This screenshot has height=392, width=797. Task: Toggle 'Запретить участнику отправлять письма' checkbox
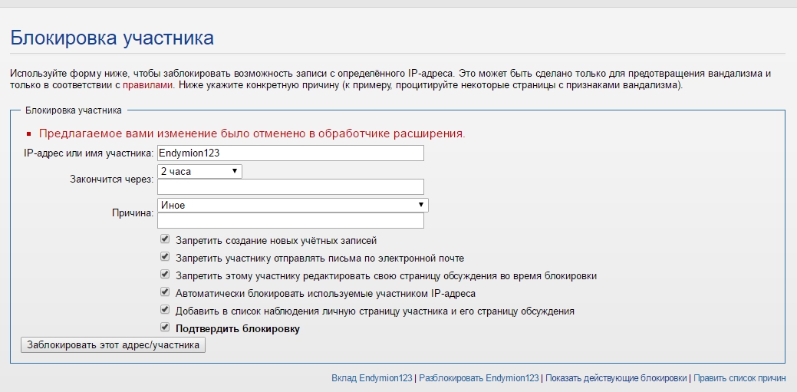pyautogui.click(x=165, y=257)
